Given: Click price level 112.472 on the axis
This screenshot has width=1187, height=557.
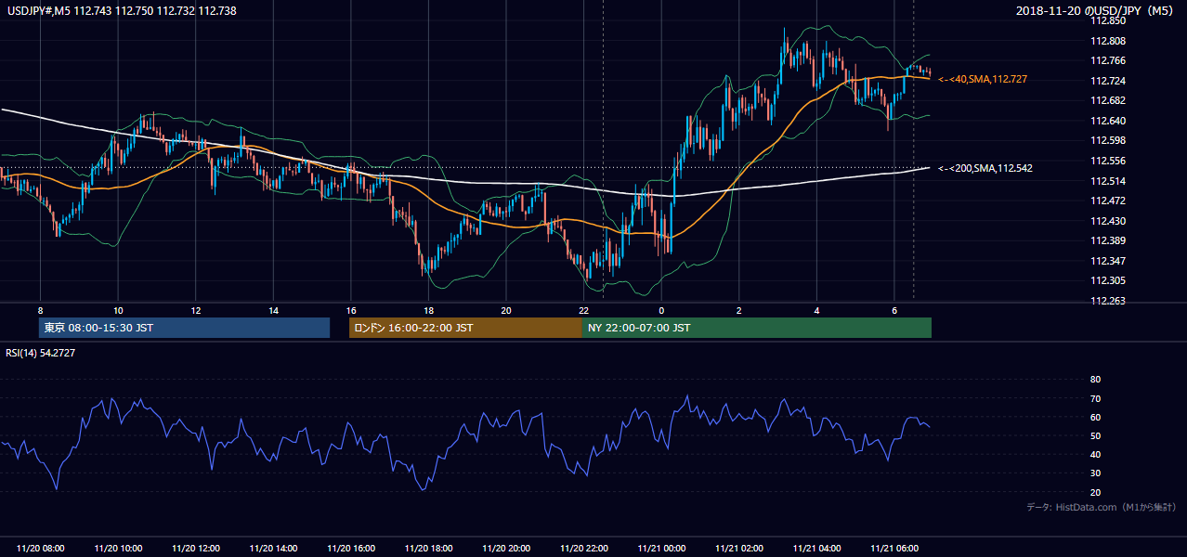Looking at the screenshot, I should point(1108,201).
